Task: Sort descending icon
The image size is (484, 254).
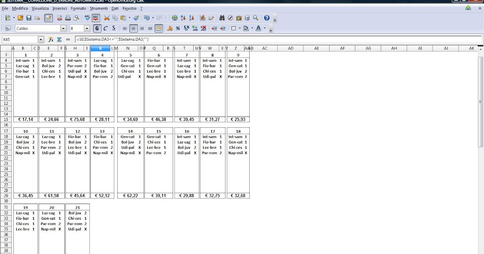Action: [192, 18]
